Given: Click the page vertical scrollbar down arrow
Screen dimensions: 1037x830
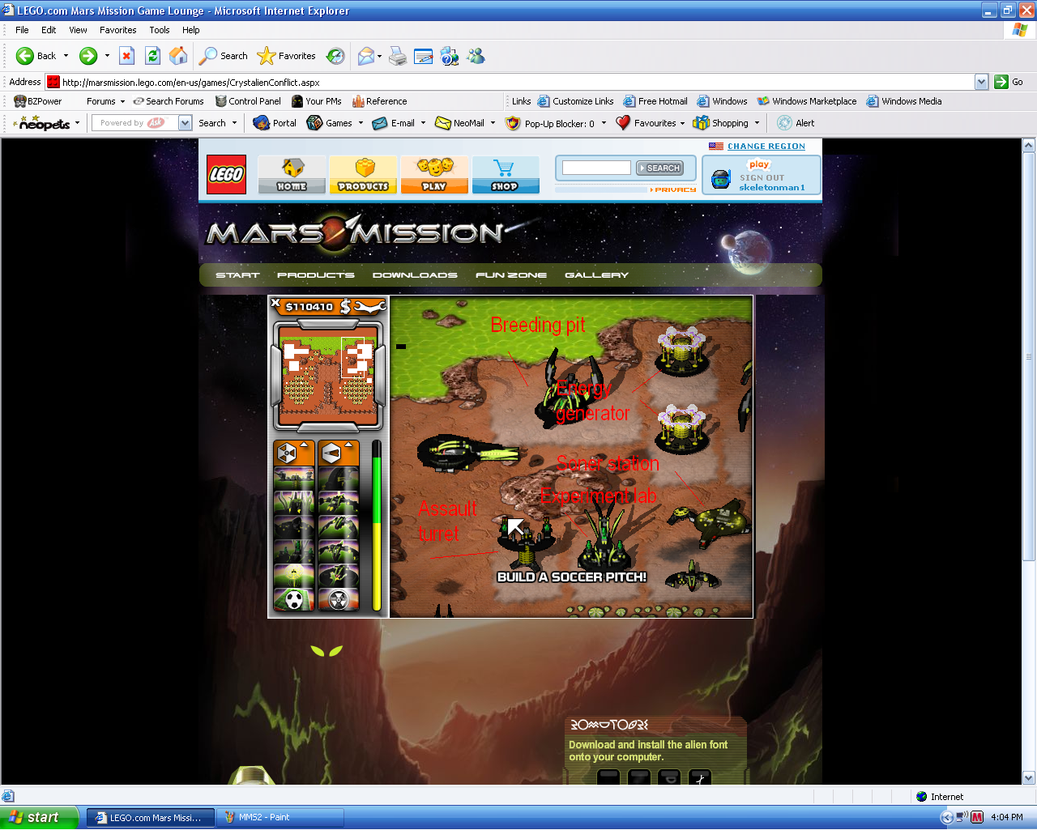Looking at the screenshot, I should tap(1029, 778).
